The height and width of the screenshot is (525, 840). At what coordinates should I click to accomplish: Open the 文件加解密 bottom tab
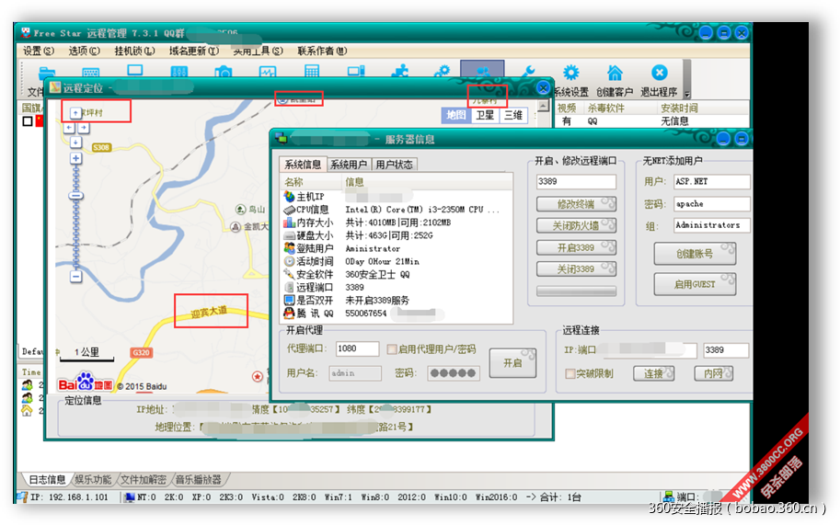pos(143,480)
